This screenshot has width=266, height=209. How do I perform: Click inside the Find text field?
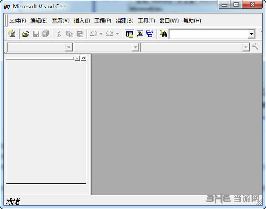point(208,34)
